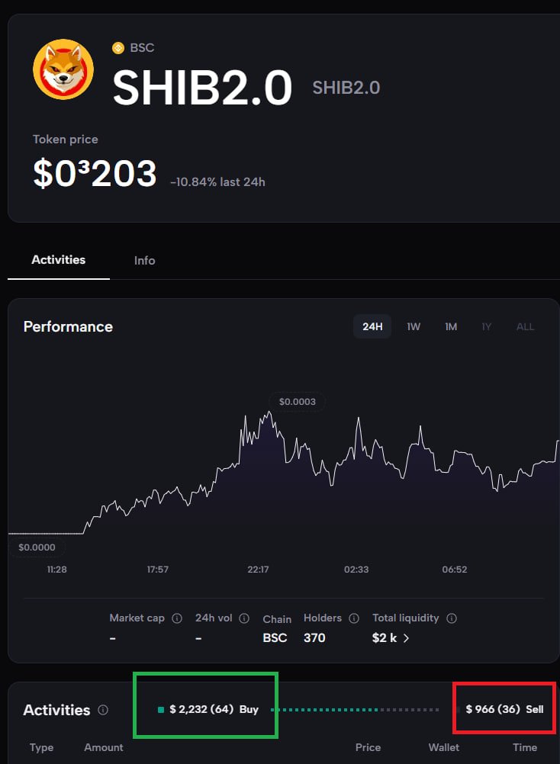This screenshot has height=764, width=560.
Task: Click the Wallet column header
Action: coord(444,747)
